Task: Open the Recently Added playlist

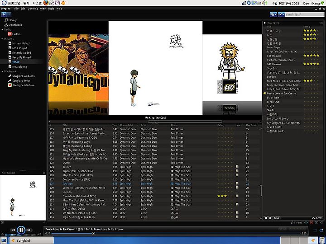Action: click(19, 53)
